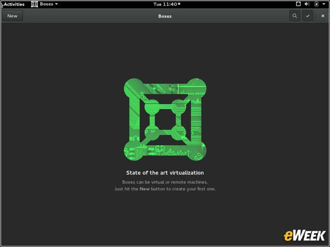Open the volume speaker indicator
This screenshot has height=247, width=330.
point(307,4)
